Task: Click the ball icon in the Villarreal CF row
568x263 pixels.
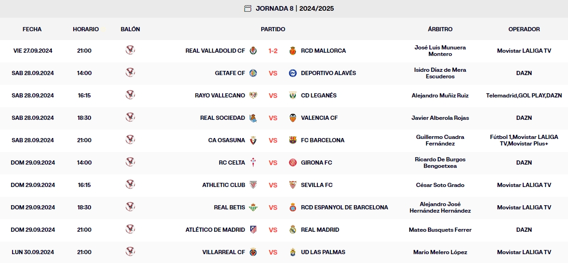Action: coord(130,251)
